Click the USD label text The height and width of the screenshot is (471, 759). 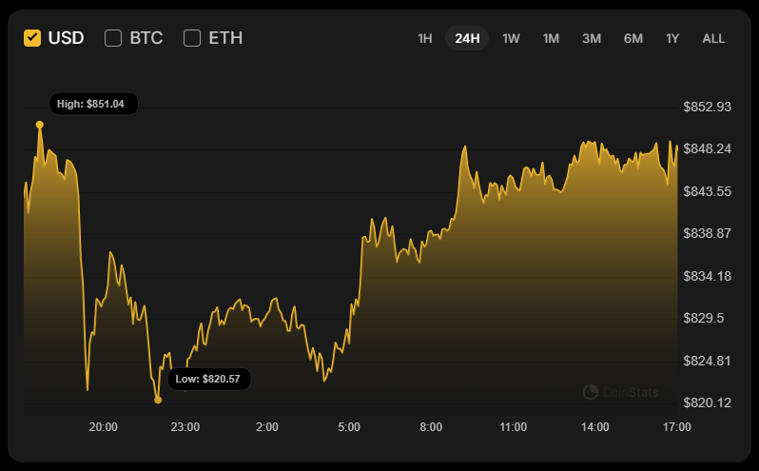[66, 38]
